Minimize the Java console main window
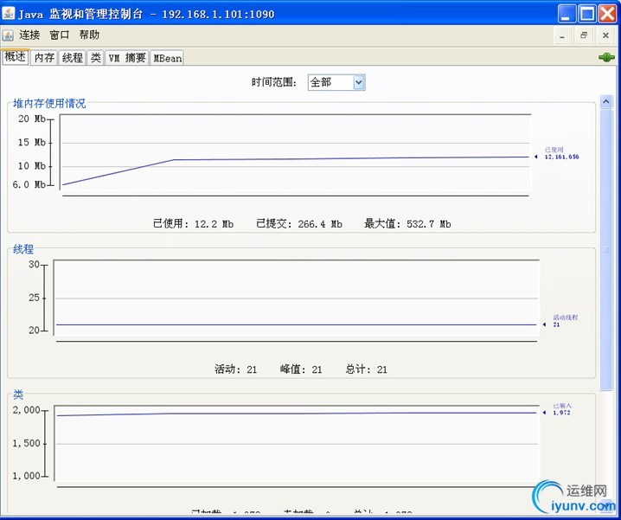The width and height of the screenshot is (621, 520). click(x=567, y=14)
